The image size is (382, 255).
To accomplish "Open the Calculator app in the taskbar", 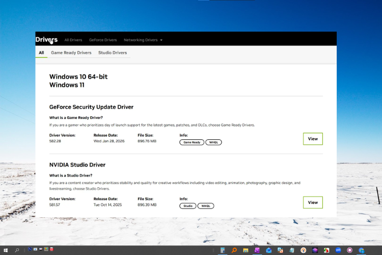I will [223, 250].
